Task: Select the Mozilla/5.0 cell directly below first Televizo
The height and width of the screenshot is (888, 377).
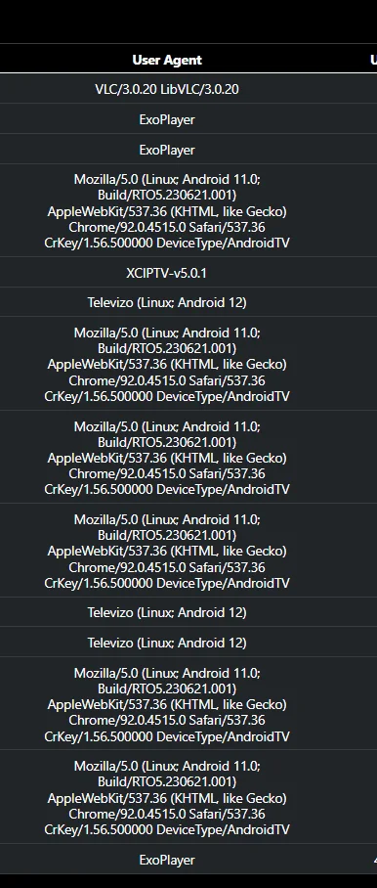Action: pyautogui.click(x=167, y=364)
